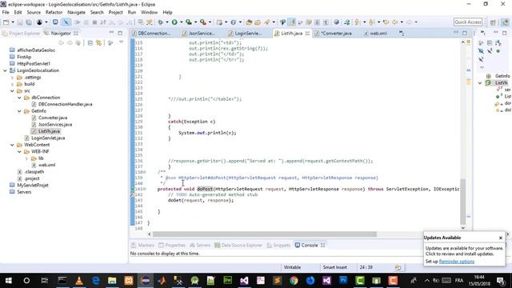Open the Navigator view menu dropdown
Screen dimensions: 512x288
(x=121, y=42)
